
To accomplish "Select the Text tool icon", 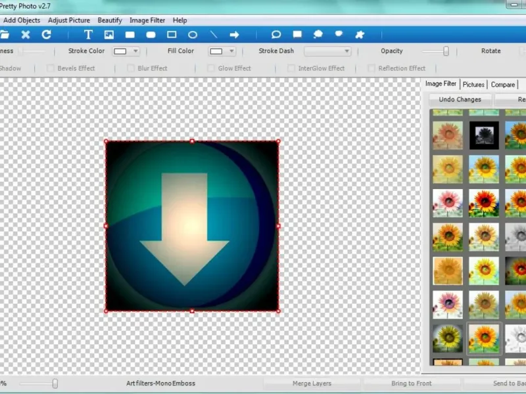I will (88, 35).
